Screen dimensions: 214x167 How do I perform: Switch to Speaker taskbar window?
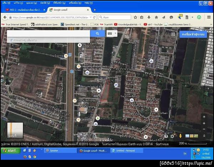[60, 151]
